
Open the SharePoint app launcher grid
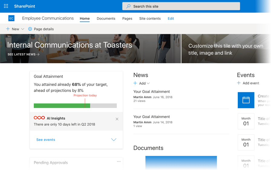point(6,6)
